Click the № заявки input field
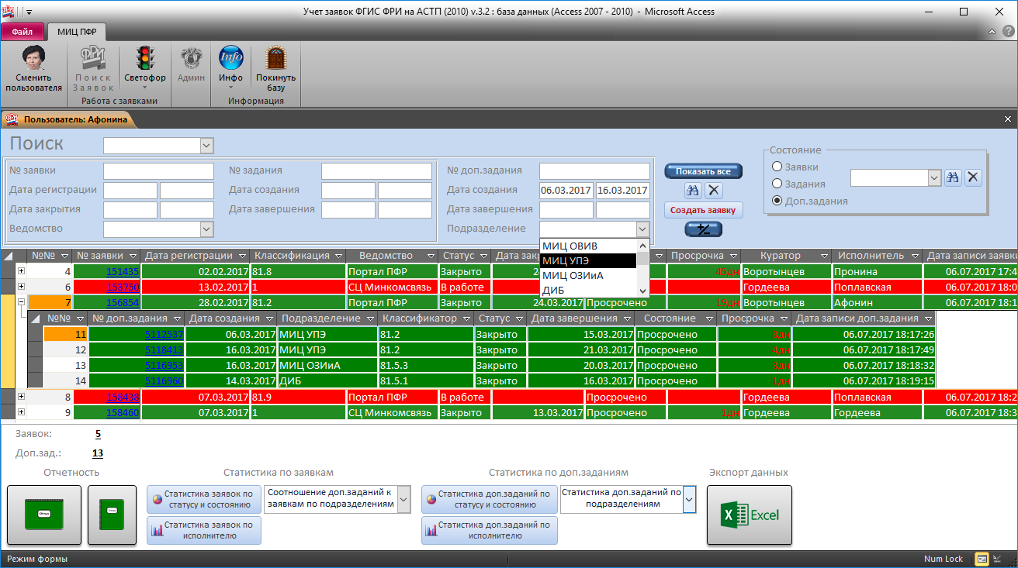Image resolution: width=1018 pixels, height=568 pixels. 158,170
